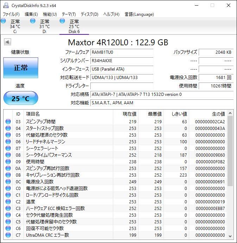
Task: Click the blue orb for attribute 08
Action: (x=8, y=155)
